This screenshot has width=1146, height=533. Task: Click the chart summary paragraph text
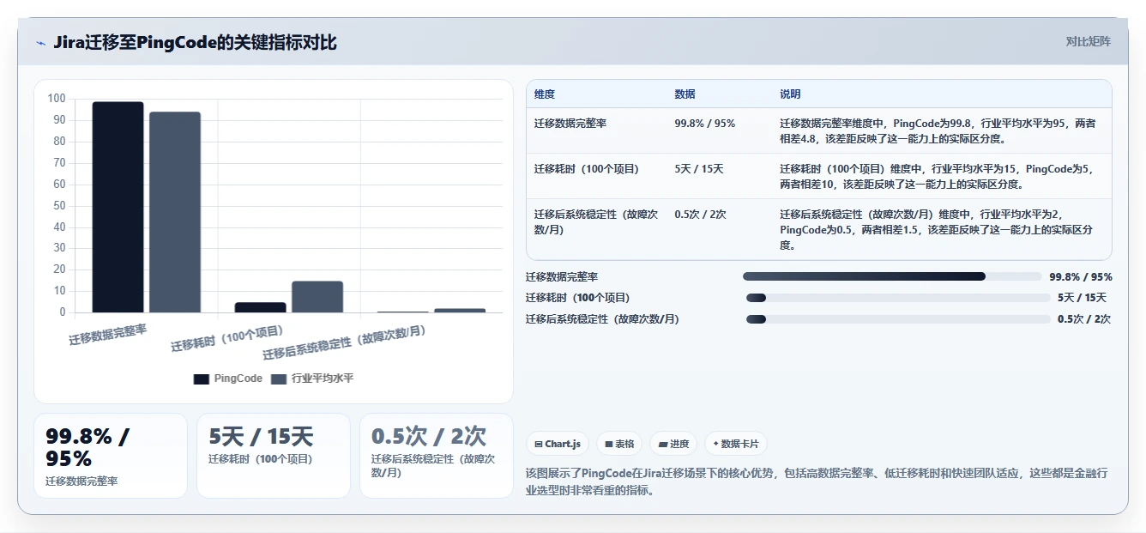(x=816, y=482)
